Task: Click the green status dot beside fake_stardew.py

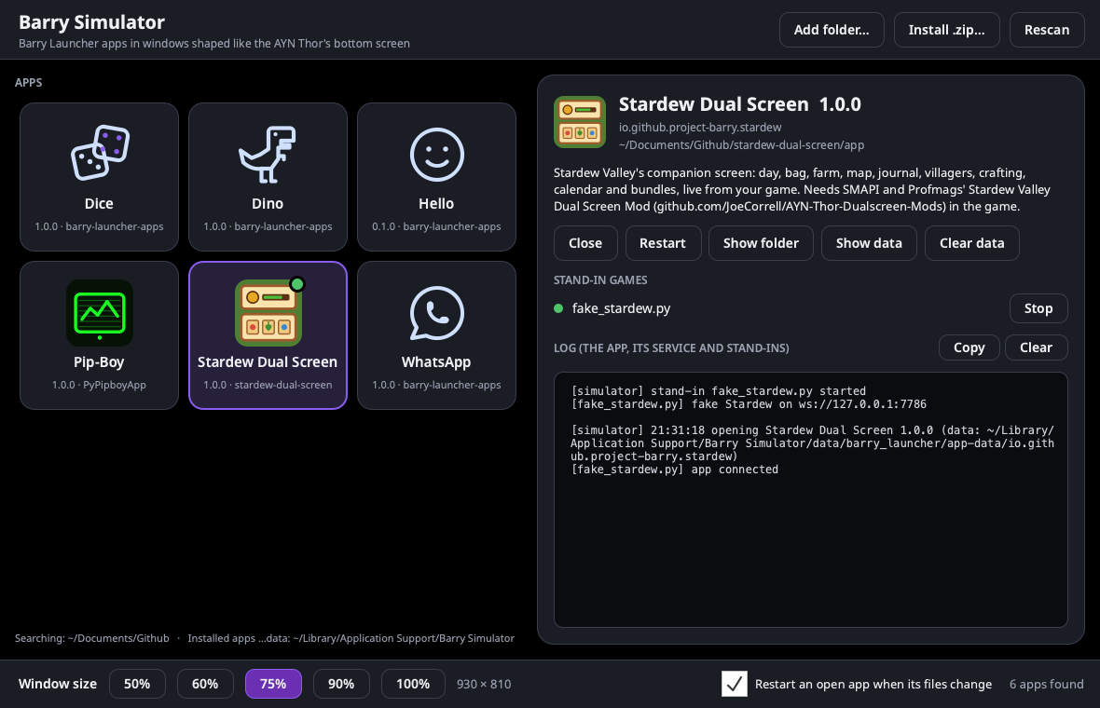Action: click(558, 308)
